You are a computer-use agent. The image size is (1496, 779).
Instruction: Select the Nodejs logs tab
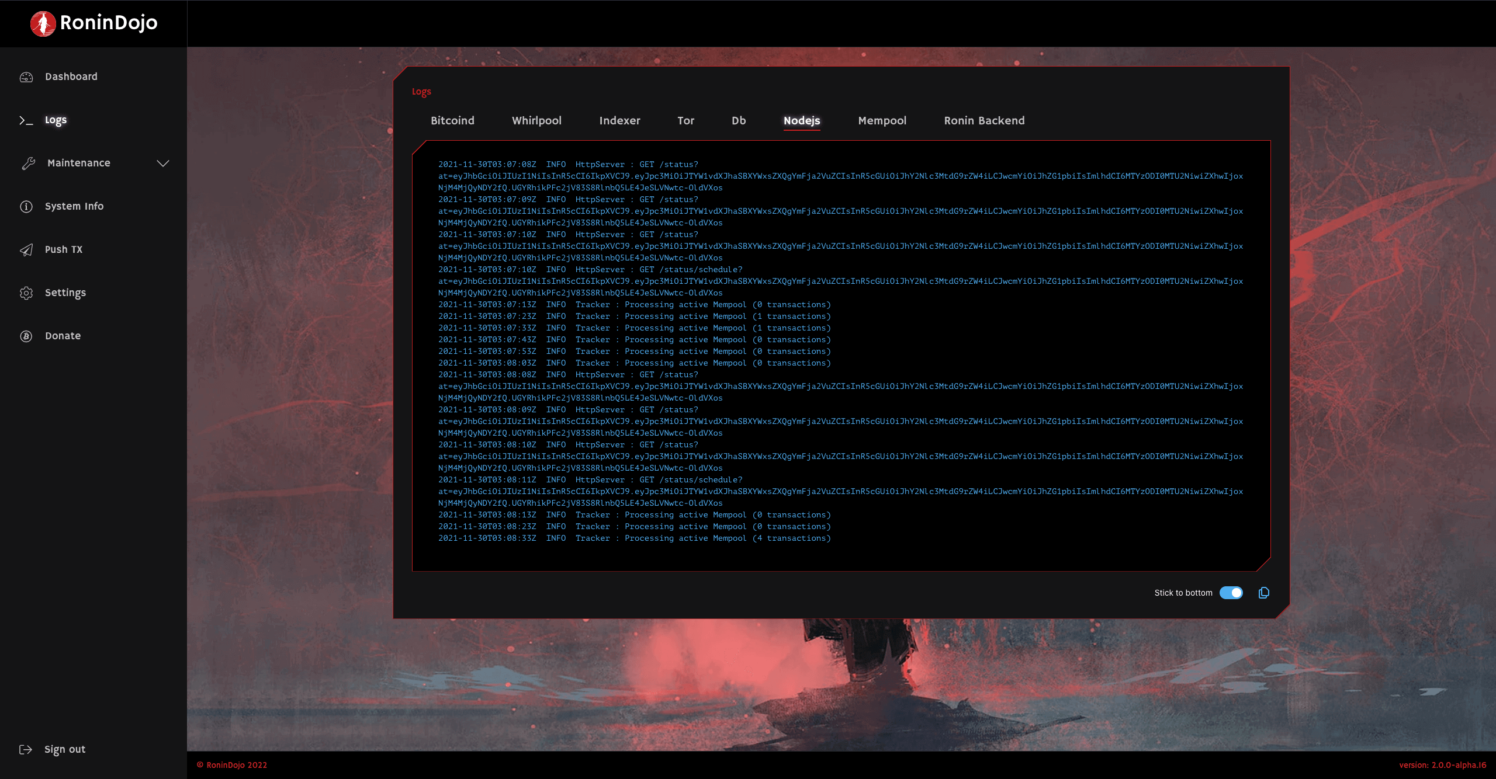click(802, 120)
